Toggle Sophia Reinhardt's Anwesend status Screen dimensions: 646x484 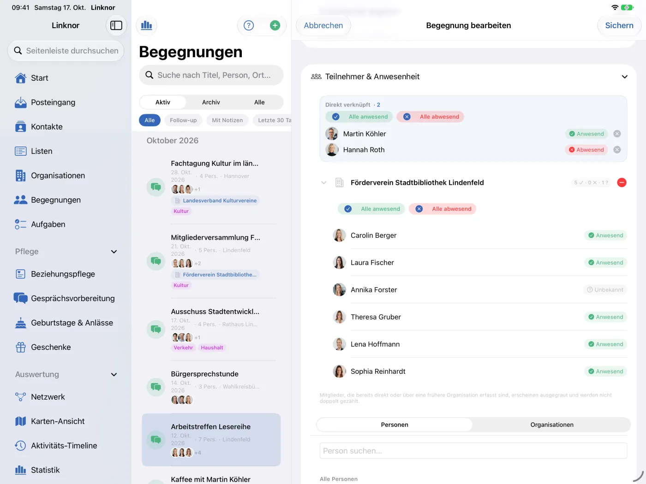pos(606,372)
